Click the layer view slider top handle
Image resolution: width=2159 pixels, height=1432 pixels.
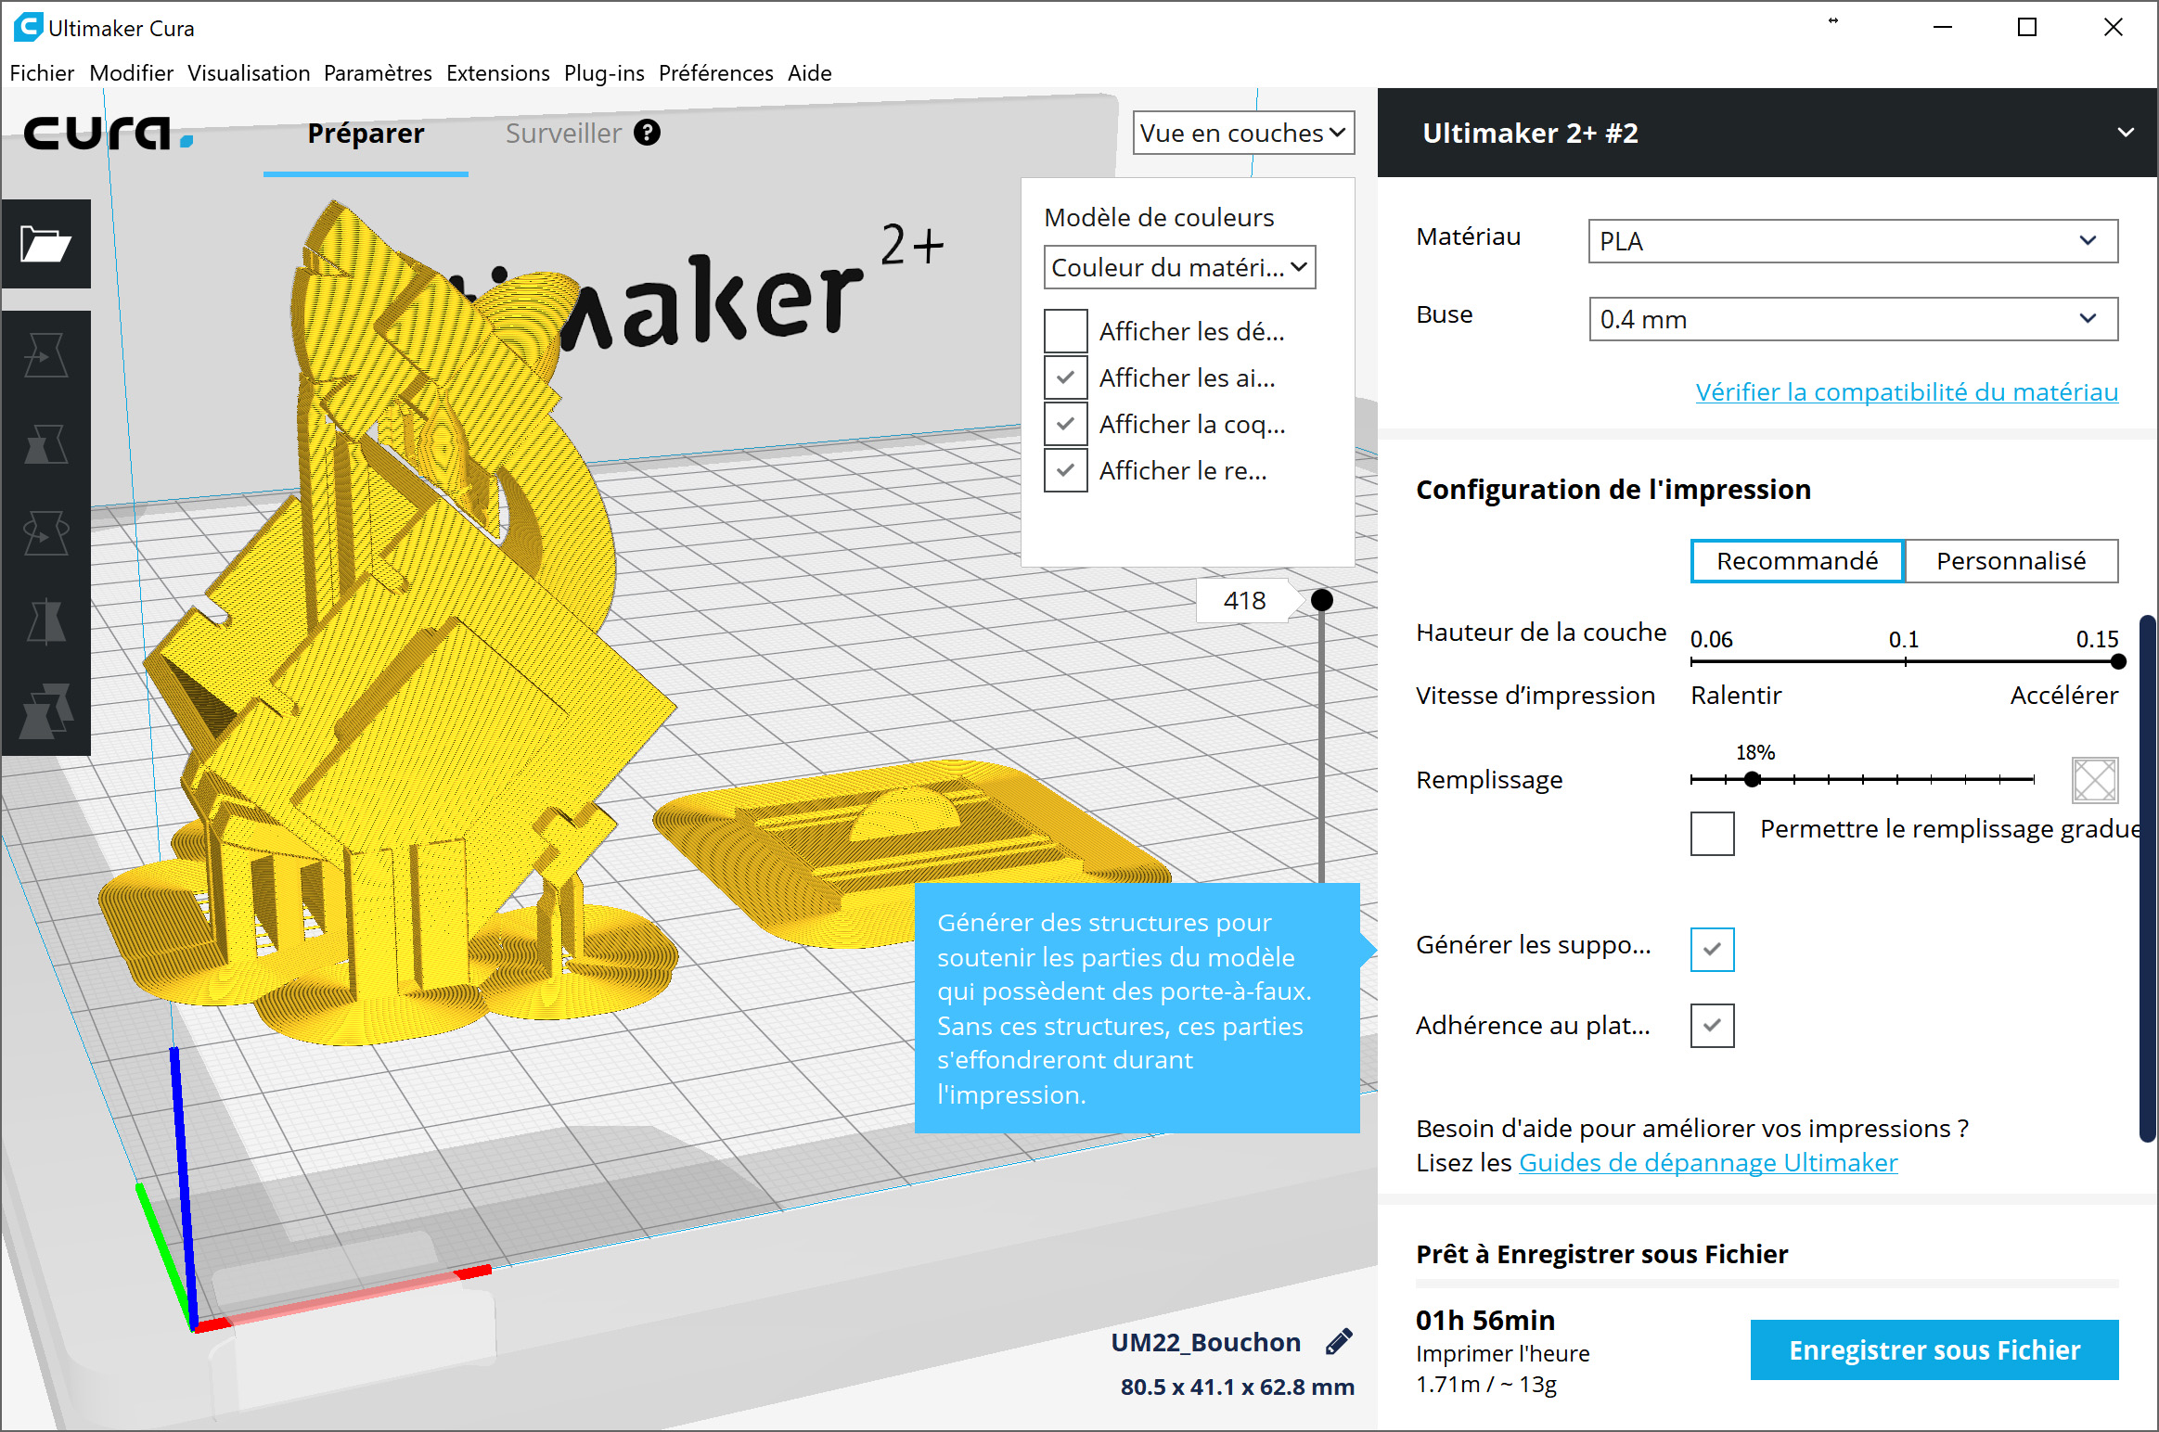1322,600
